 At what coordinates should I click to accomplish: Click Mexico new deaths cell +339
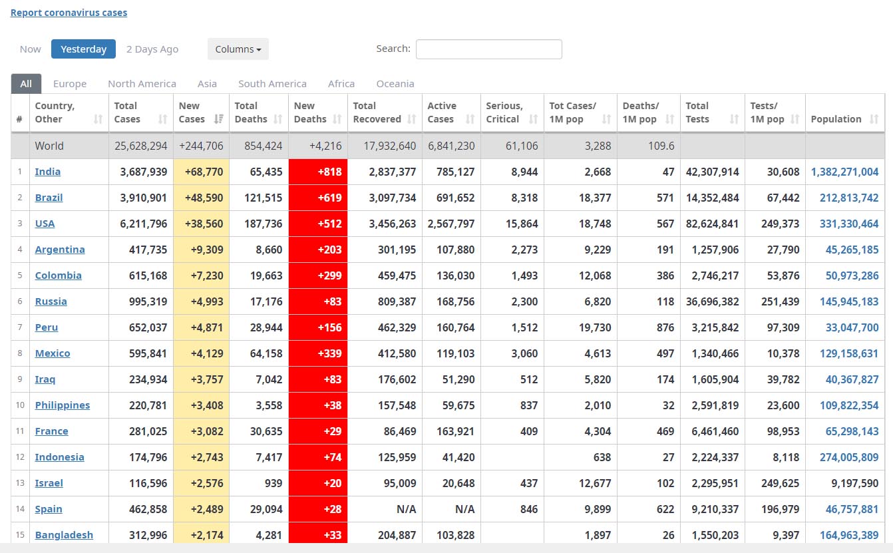(x=318, y=353)
